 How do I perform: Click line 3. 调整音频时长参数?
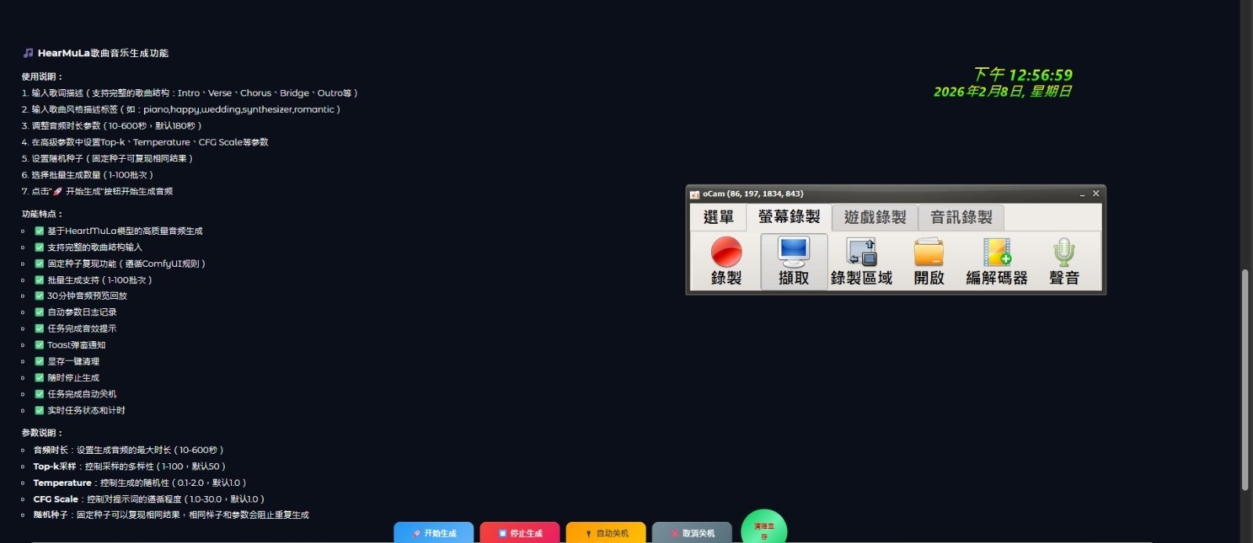pos(112,126)
